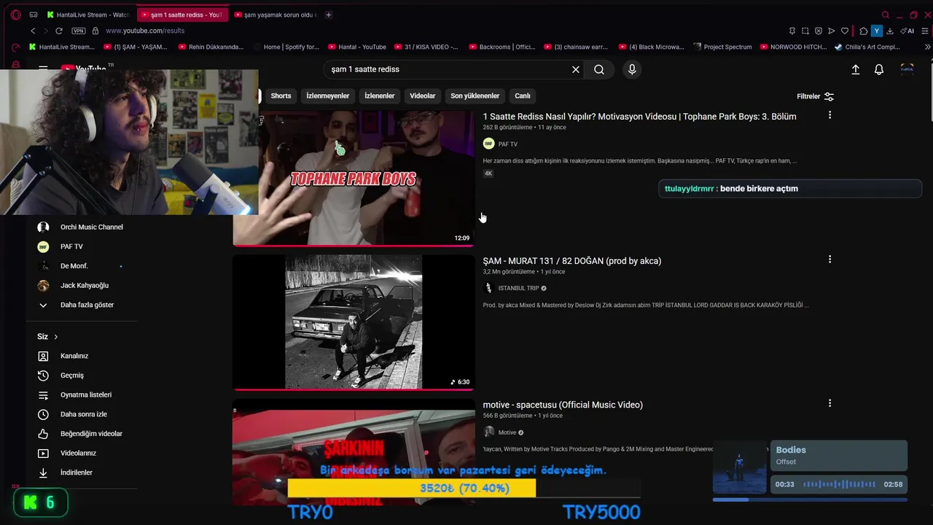The image size is (933, 525).
Task: Click the tab search magnifier icon
Action: 886,15
